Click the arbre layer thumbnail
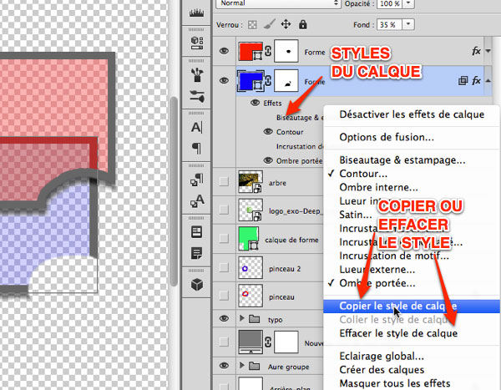 pyautogui.click(x=250, y=181)
